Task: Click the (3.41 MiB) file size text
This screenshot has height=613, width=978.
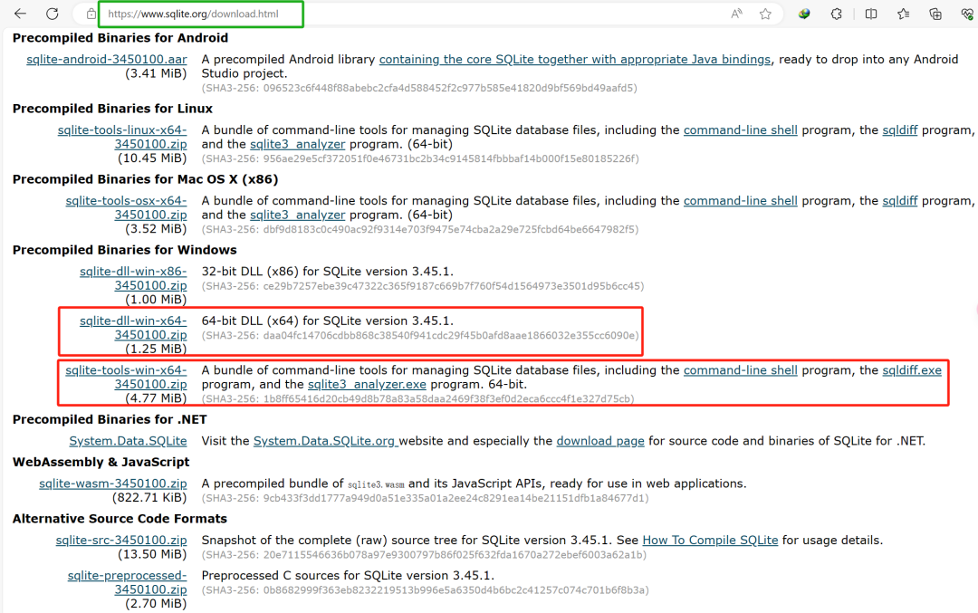Action: pos(156,73)
